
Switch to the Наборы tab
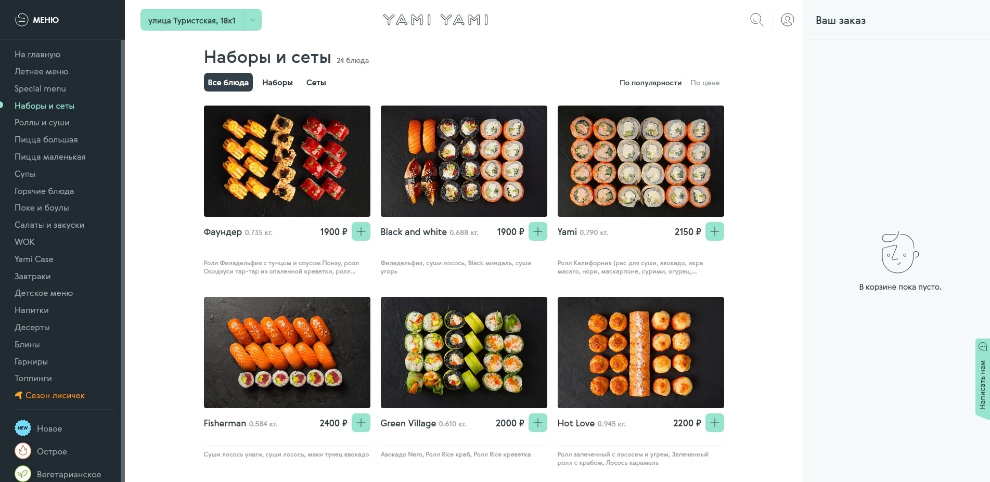point(277,83)
